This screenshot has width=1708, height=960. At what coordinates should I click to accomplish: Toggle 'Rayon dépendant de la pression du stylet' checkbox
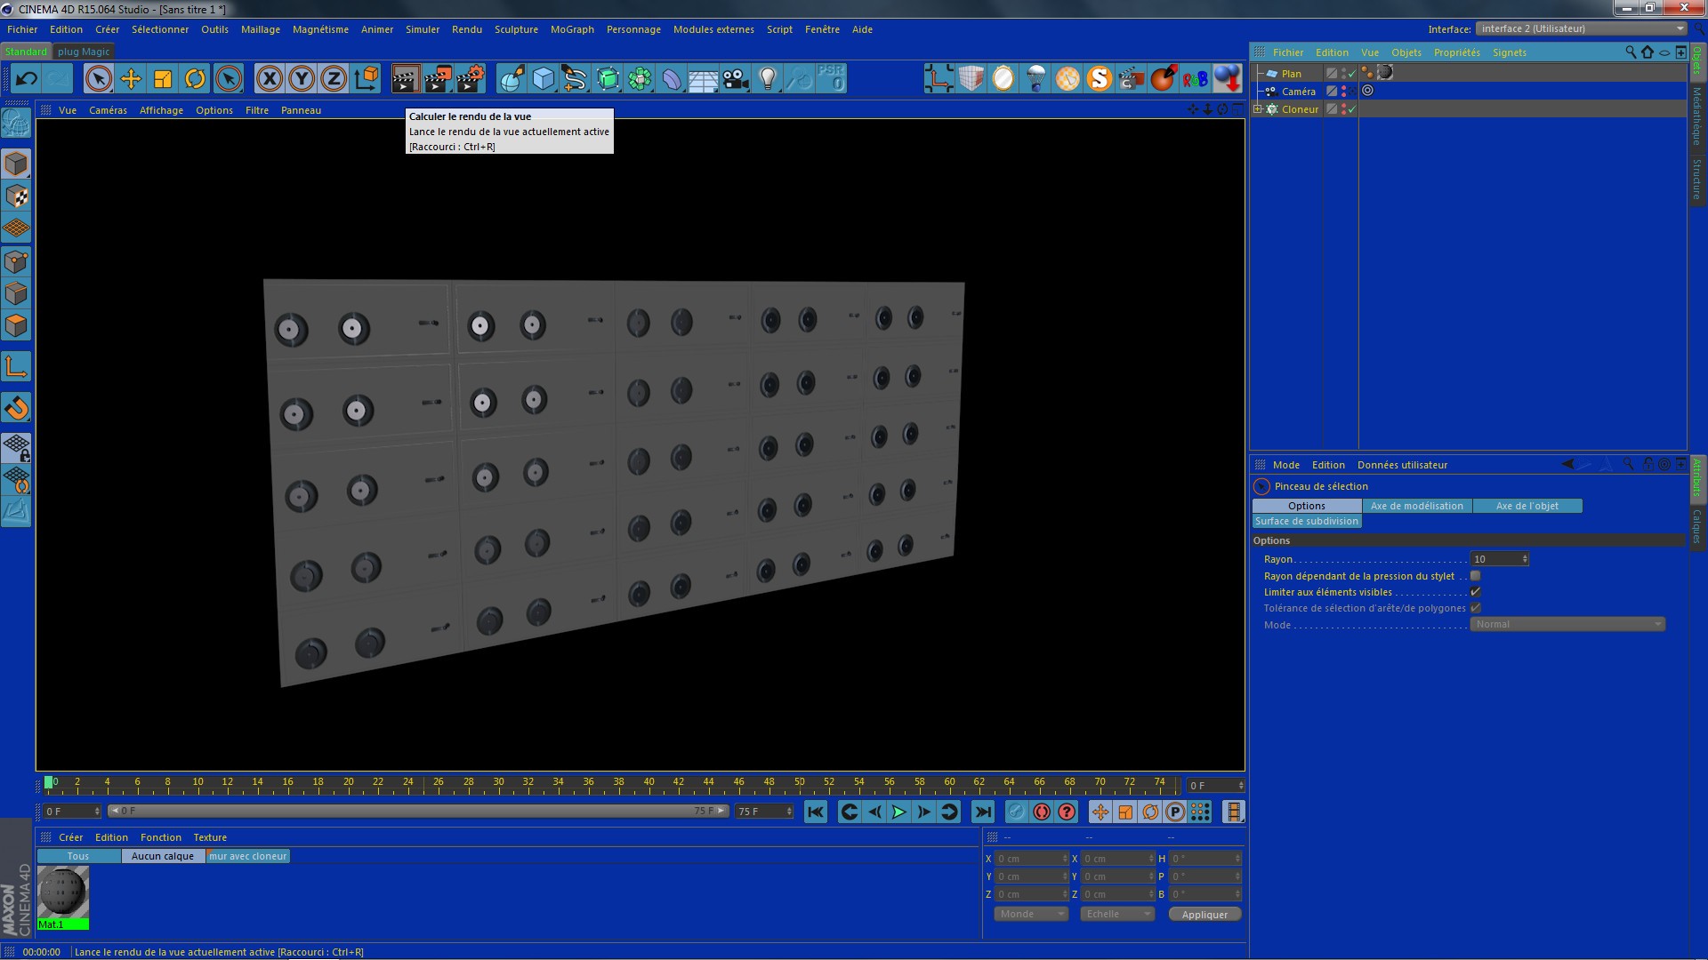tap(1476, 575)
